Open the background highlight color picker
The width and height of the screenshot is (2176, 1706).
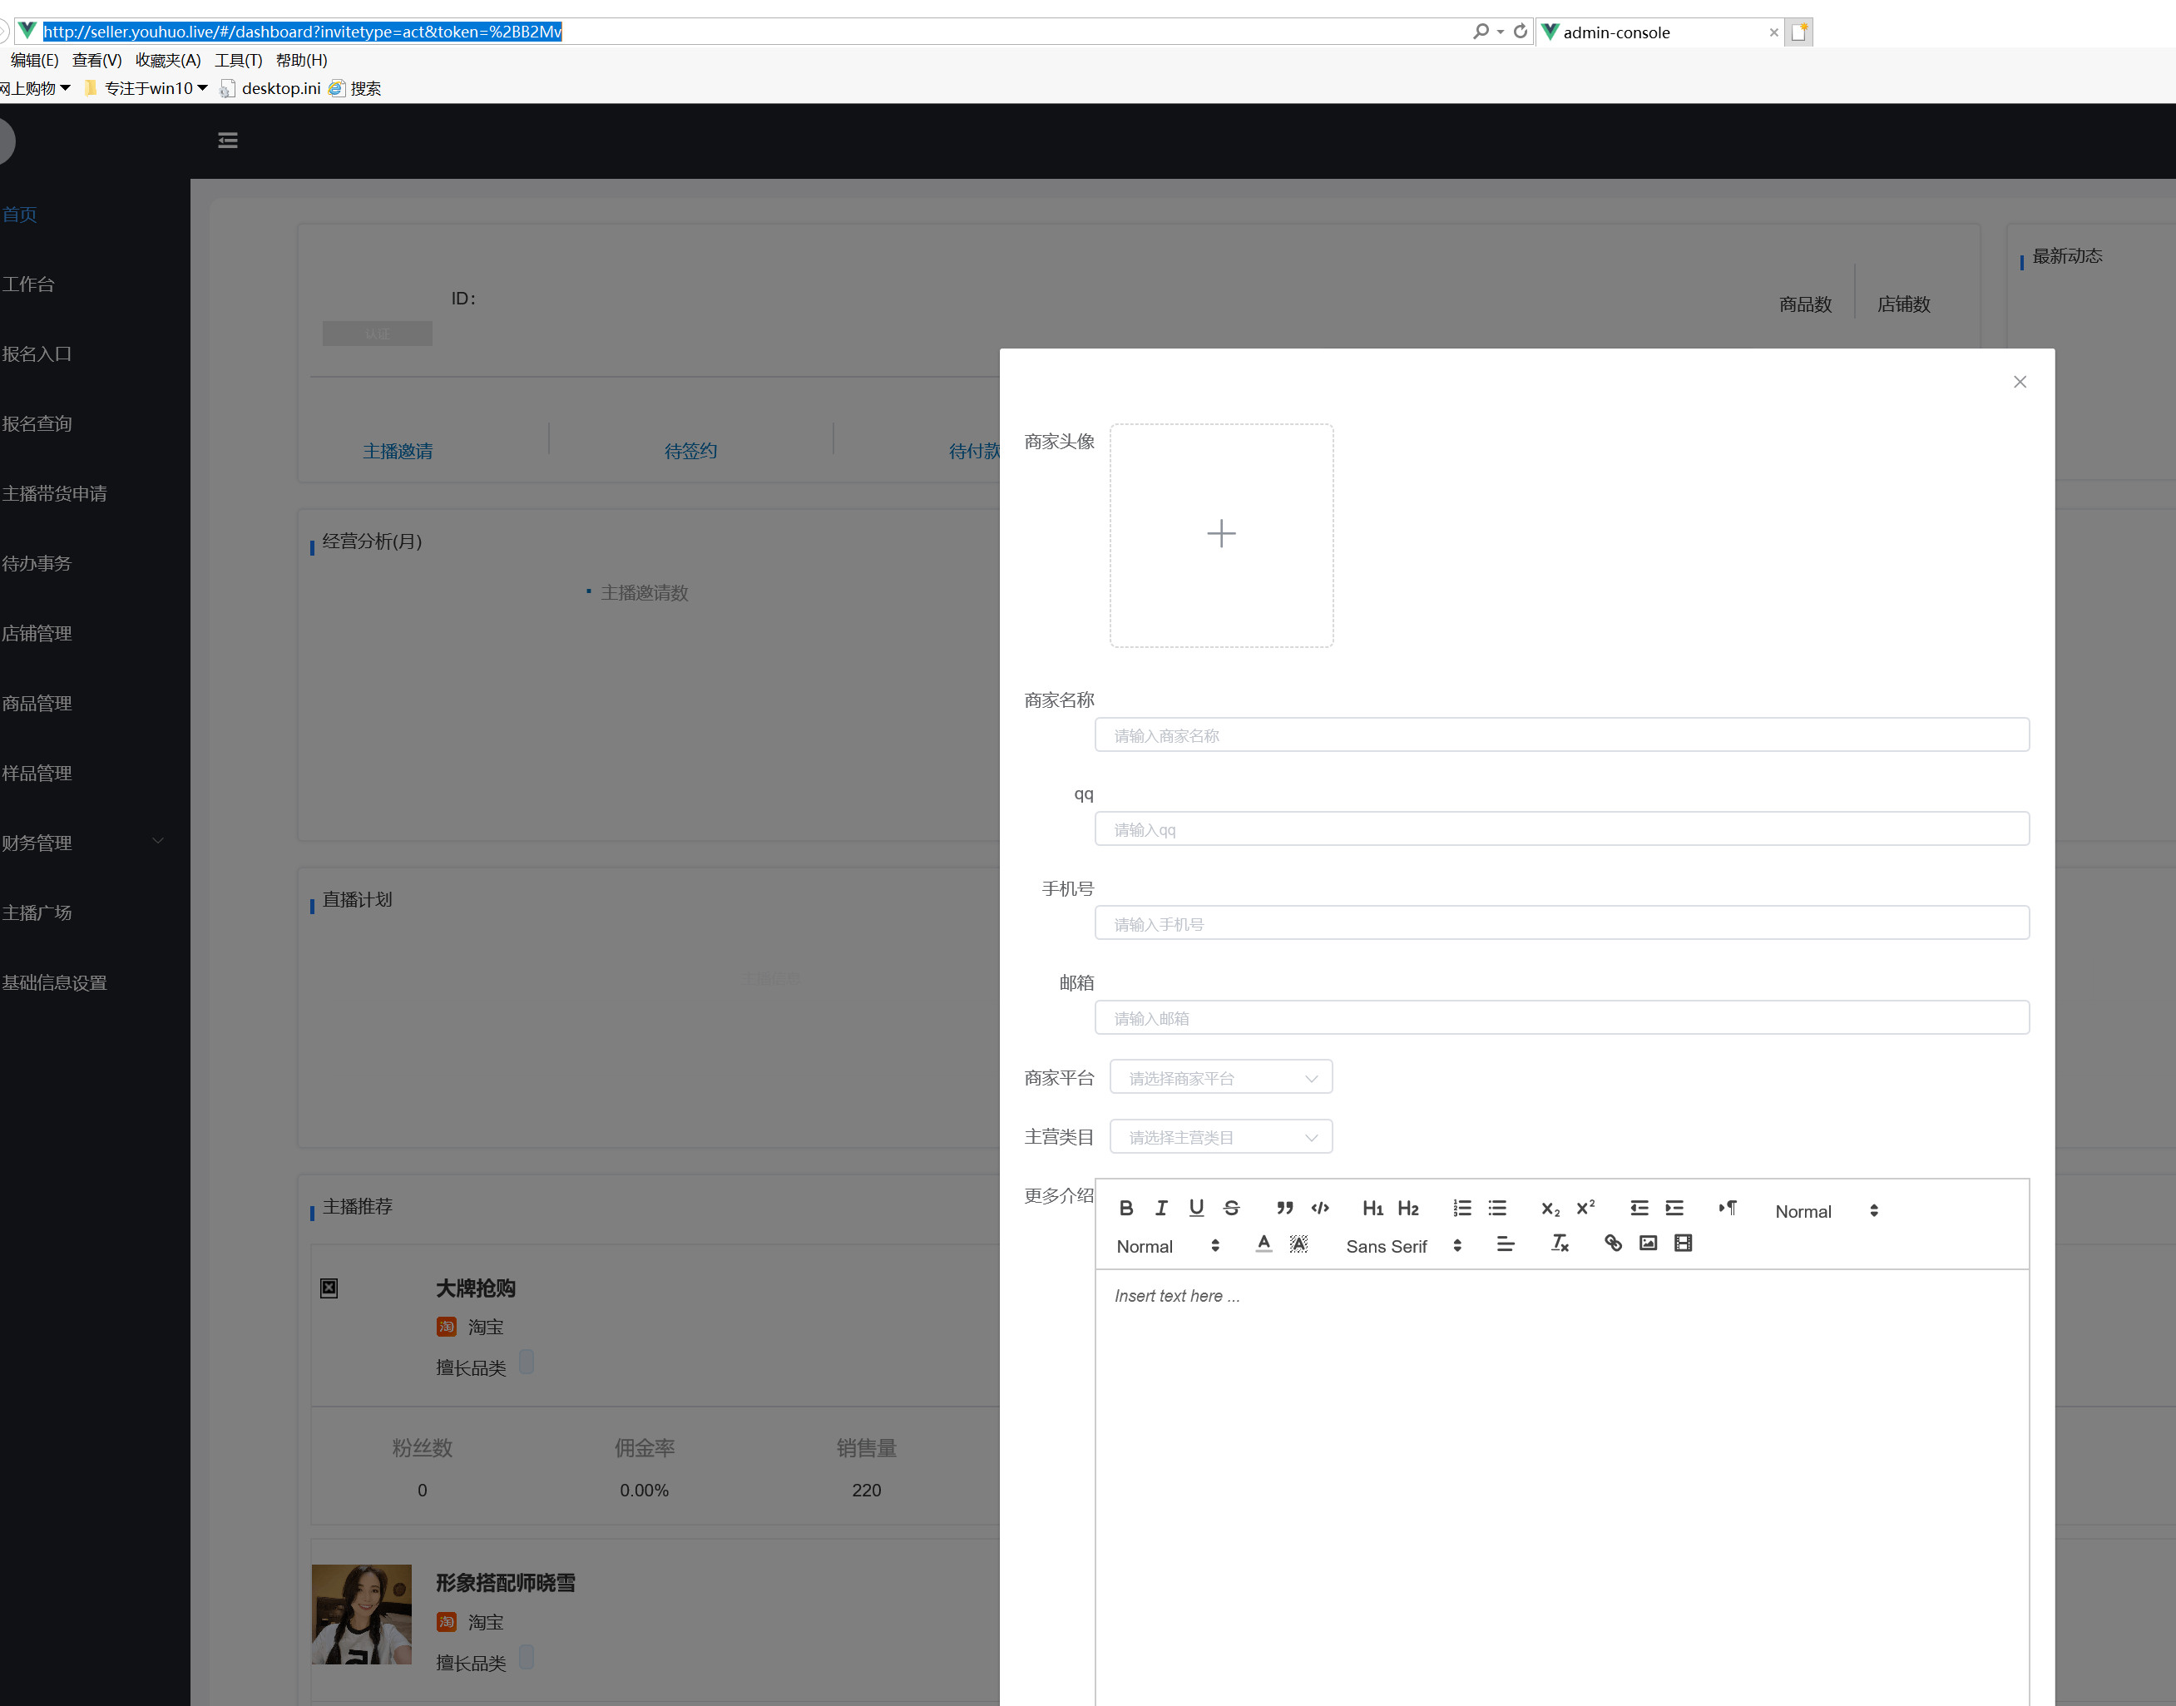tap(1299, 1244)
